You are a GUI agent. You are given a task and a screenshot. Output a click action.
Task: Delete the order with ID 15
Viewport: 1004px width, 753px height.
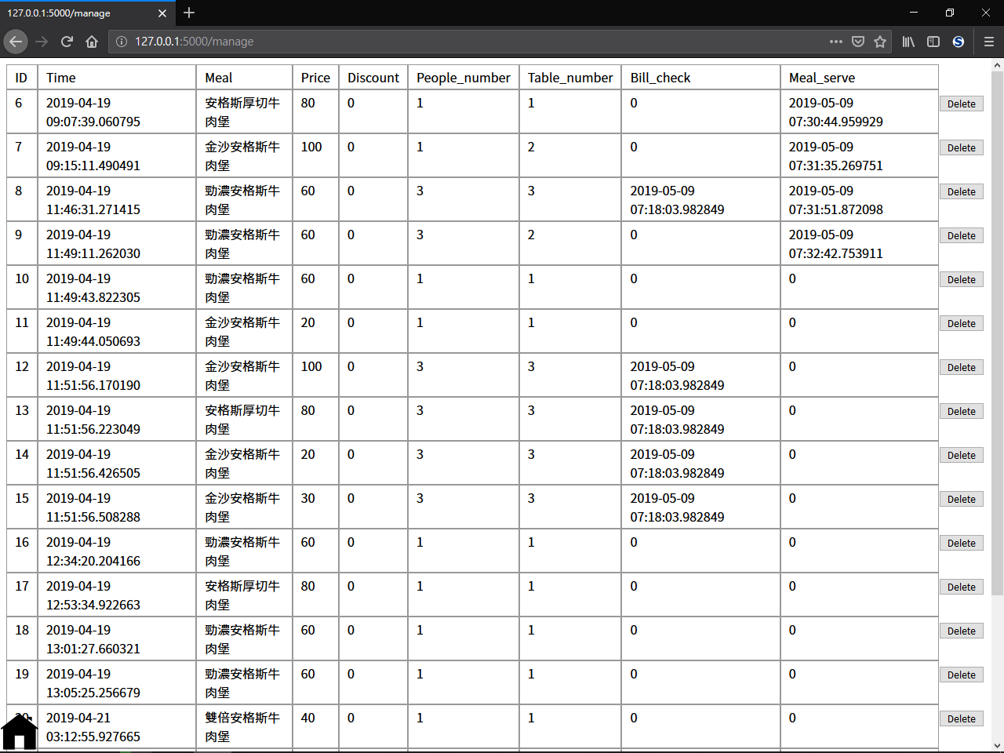[x=962, y=499]
